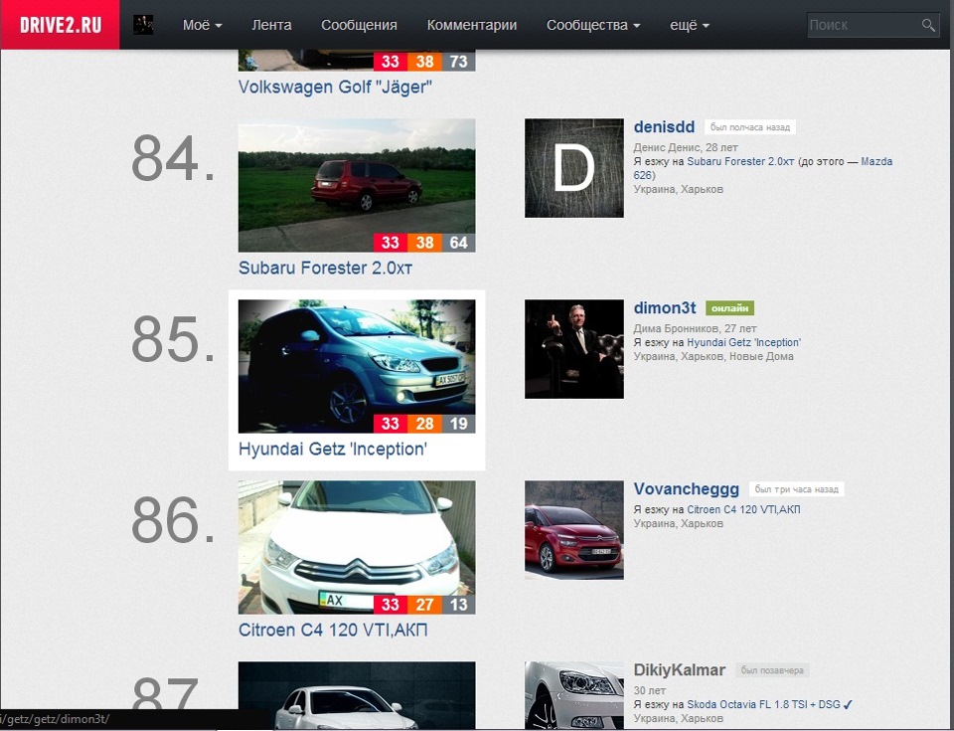Viewport: 954px width, 731px height.
Task: Click the gray 64 badge on Subaru photo
Action: click(x=459, y=243)
